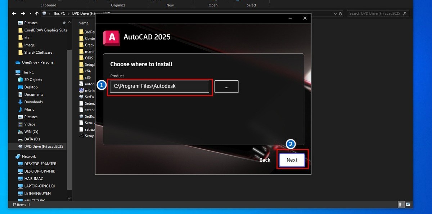Open WIN (C:) drive
Image resolution: width=432 pixels, height=214 pixels.
click(x=31, y=131)
